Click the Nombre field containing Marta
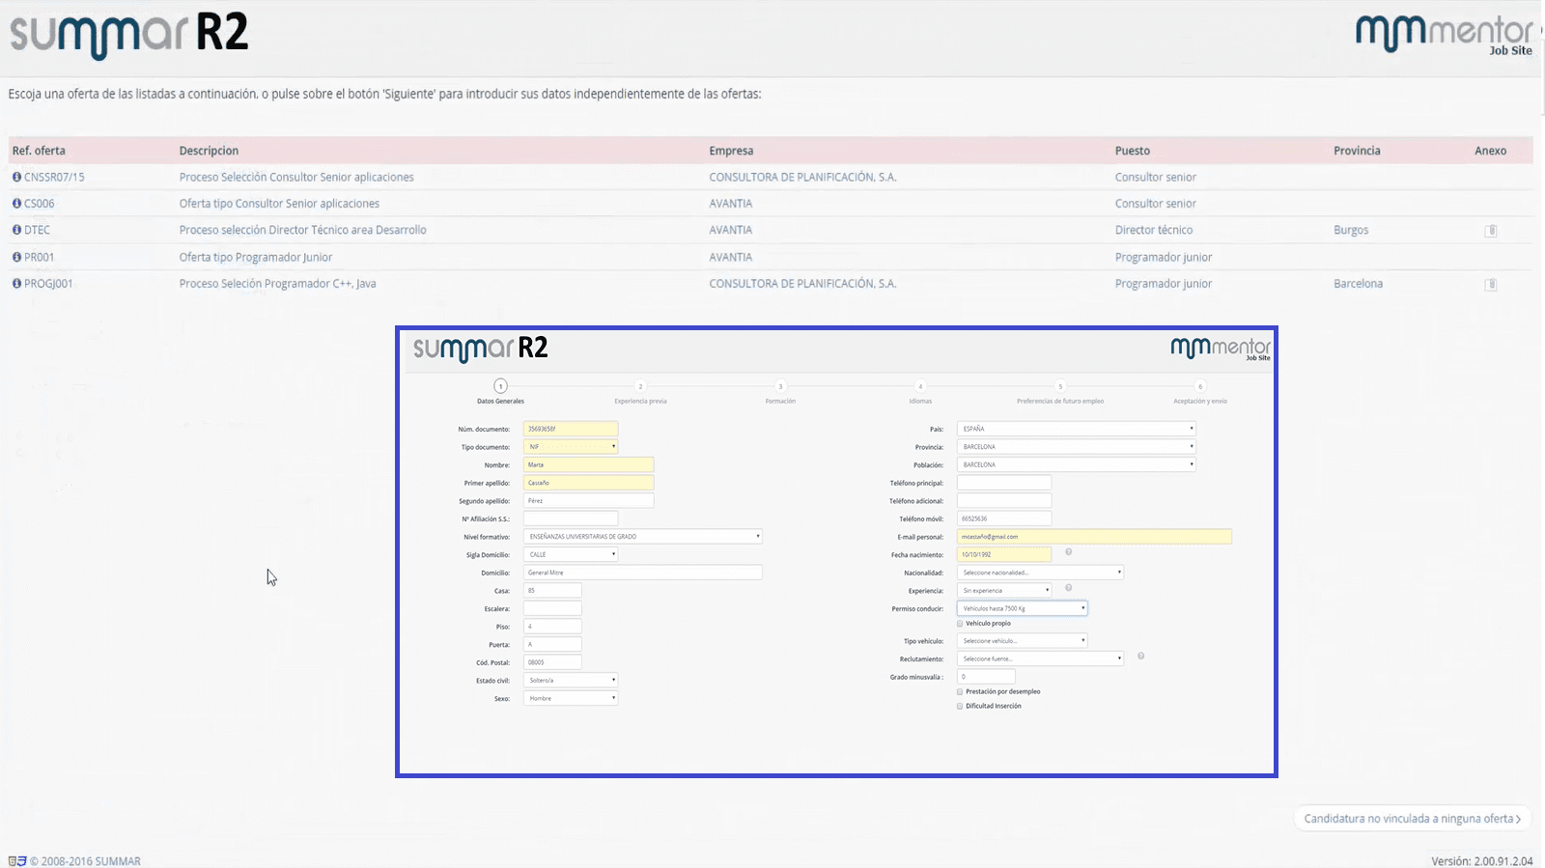The height and width of the screenshot is (868, 1545). pos(589,464)
